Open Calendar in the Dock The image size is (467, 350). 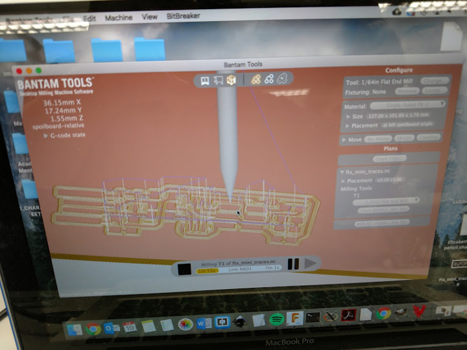point(130,327)
